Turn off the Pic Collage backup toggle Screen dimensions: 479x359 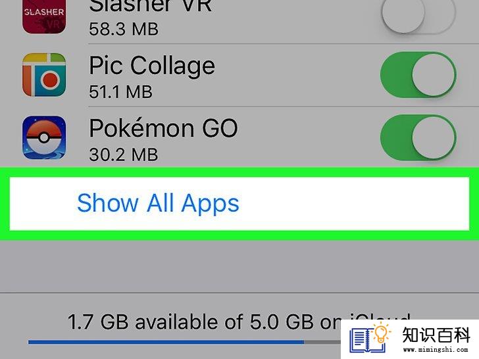pyautogui.click(x=418, y=74)
